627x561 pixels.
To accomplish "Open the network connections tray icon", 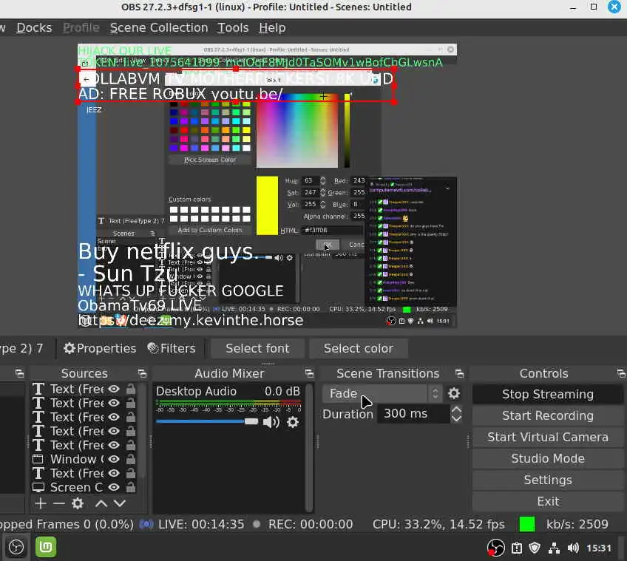I will click(x=555, y=548).
